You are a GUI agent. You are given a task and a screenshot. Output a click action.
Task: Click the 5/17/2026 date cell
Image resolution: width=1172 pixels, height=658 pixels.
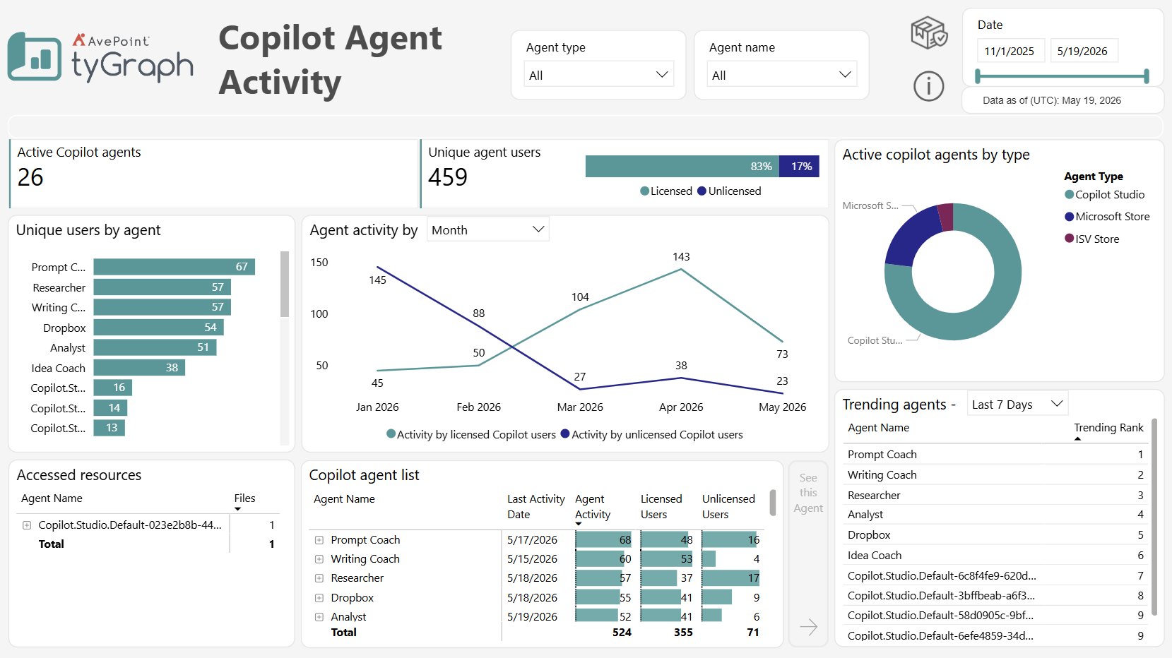click(x=532, y=540)
